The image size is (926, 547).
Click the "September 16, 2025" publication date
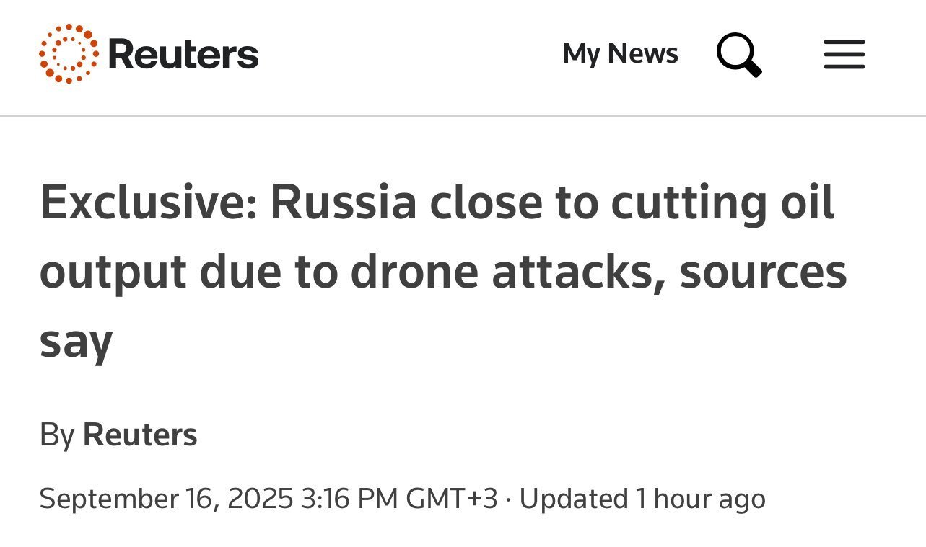click(x=166, y=499)
